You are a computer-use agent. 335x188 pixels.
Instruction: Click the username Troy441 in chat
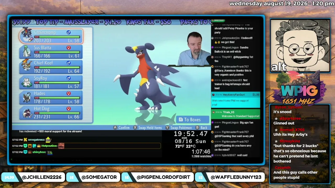coord(227,57)
